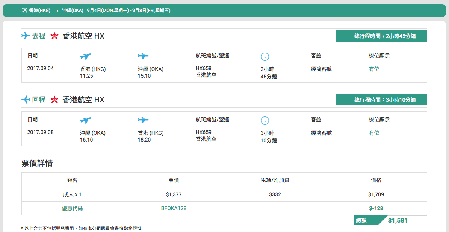
Task: Click the 總額 total label
Action: (x=361, y=220)
